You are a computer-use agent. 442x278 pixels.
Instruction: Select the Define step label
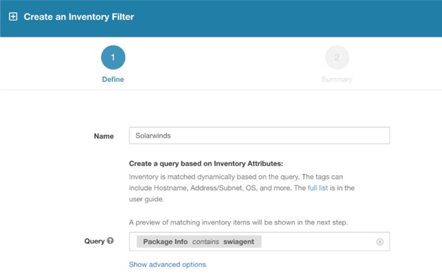click(x=113, y=79)
